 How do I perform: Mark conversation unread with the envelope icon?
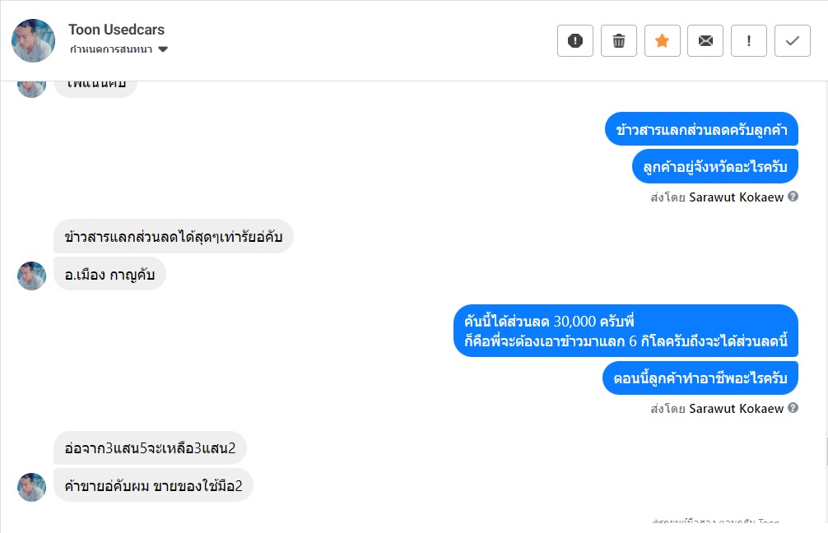click(x=705, y=41)
